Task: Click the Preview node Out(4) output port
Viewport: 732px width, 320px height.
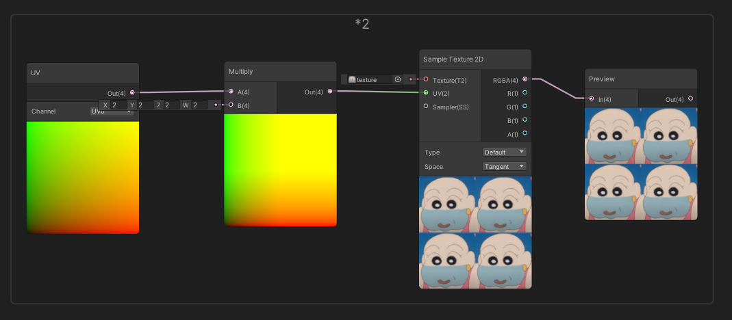Action: [690, 98]
